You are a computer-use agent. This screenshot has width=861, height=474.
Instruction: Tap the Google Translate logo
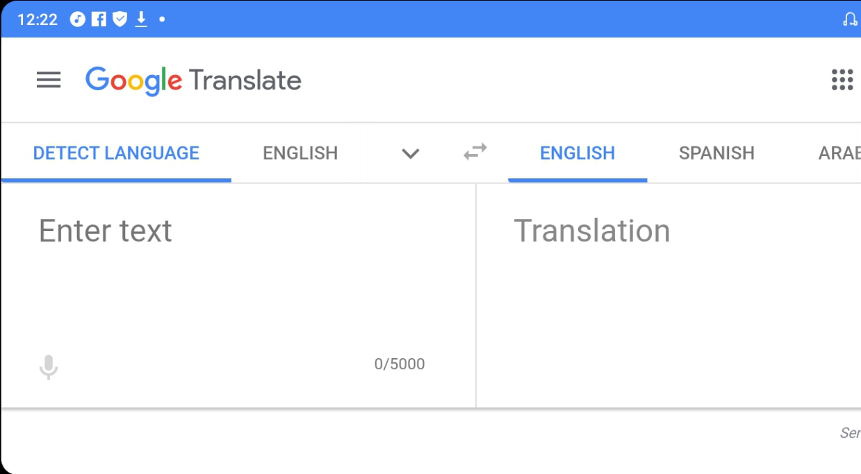click(193, 81)
